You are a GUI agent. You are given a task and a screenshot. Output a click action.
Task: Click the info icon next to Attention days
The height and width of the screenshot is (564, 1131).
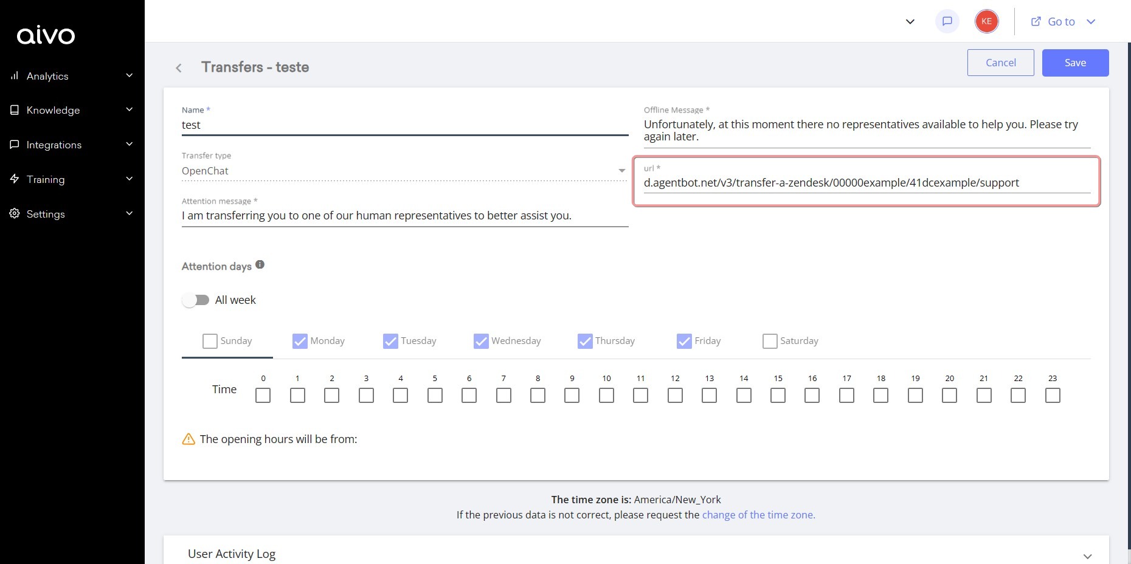tap(260, 264)
